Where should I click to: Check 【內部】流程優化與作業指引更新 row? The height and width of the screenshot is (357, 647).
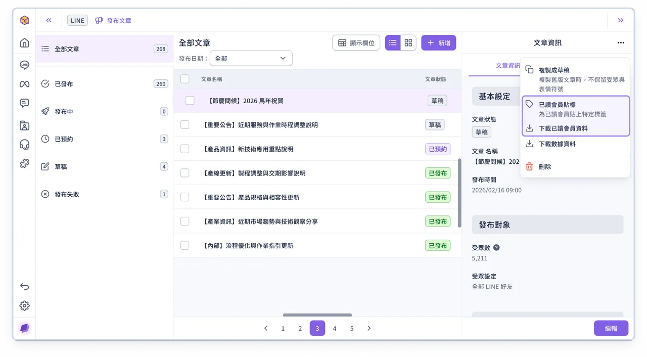point(185,246)
